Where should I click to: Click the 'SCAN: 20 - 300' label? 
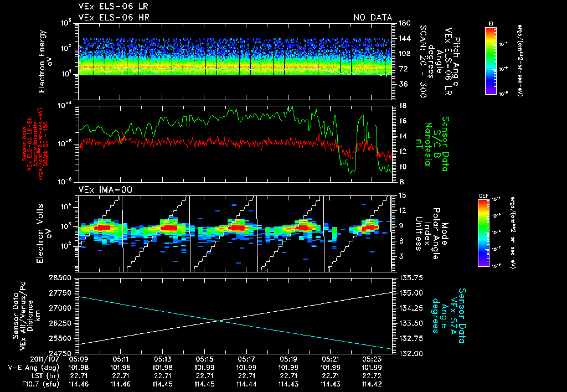(x=423, y=61)
